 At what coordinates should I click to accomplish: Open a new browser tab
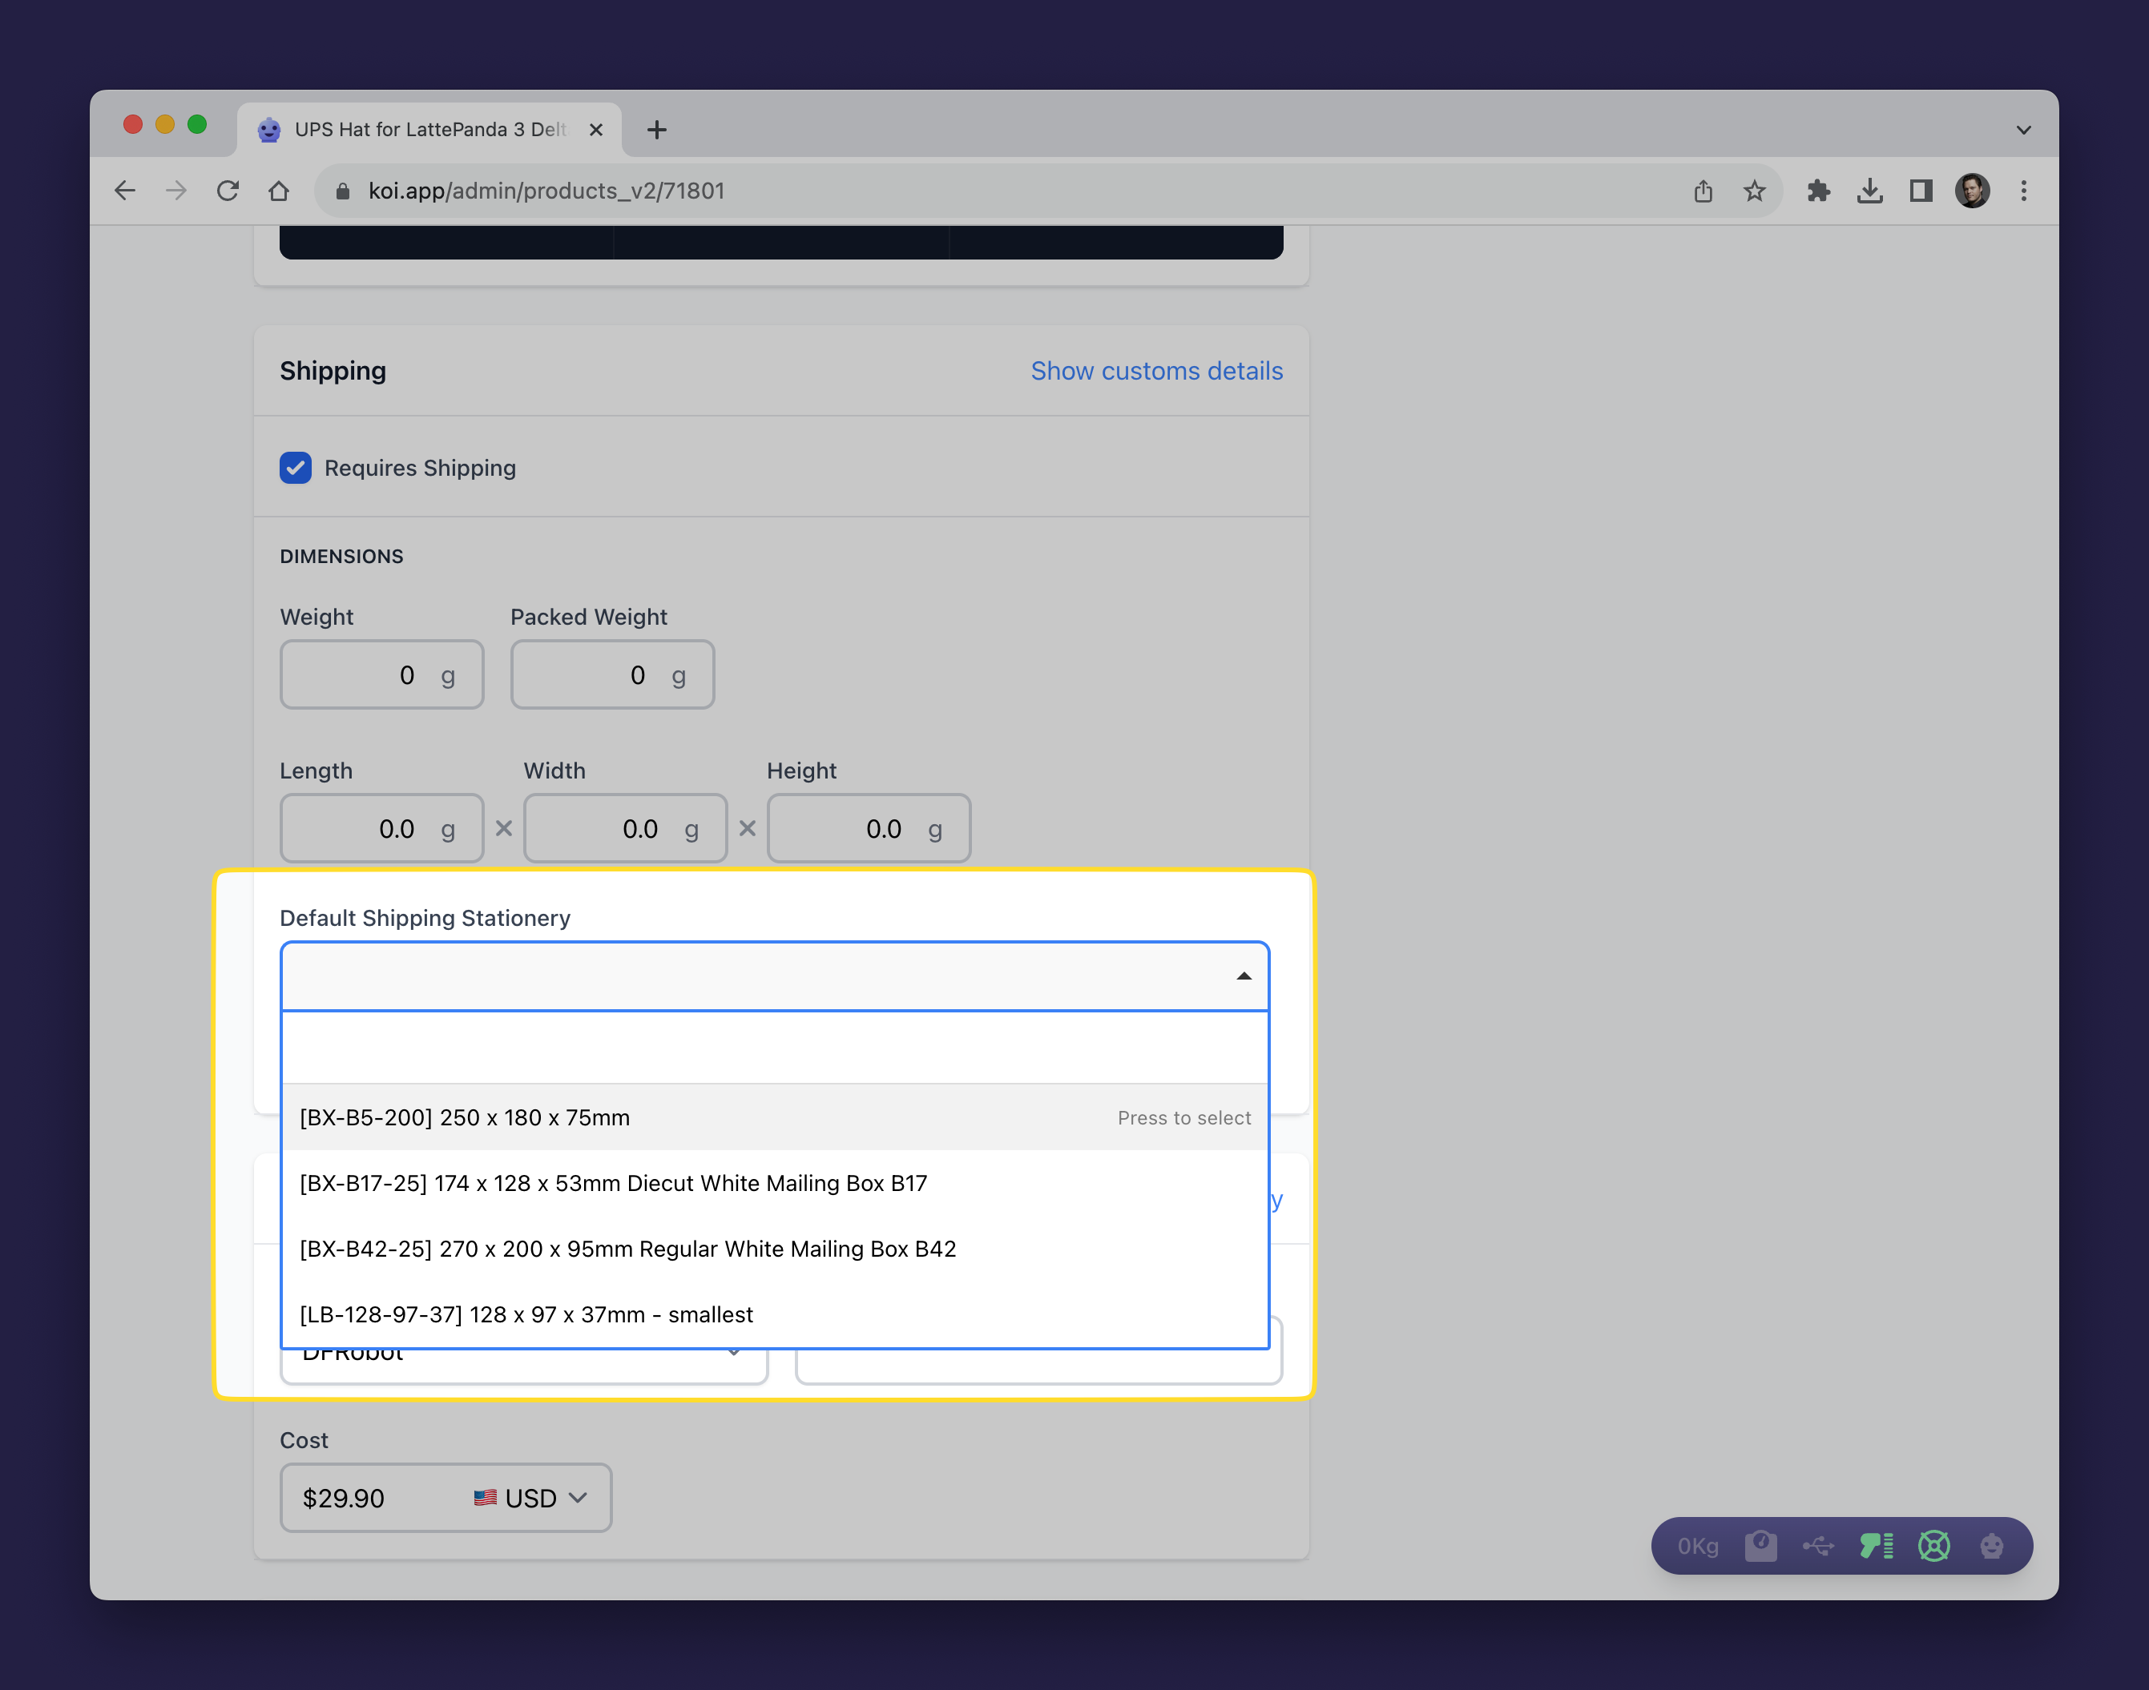point(656,130)
